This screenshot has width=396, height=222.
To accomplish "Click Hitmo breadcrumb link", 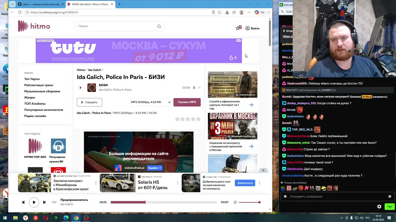I will click(x=81, y=70).
